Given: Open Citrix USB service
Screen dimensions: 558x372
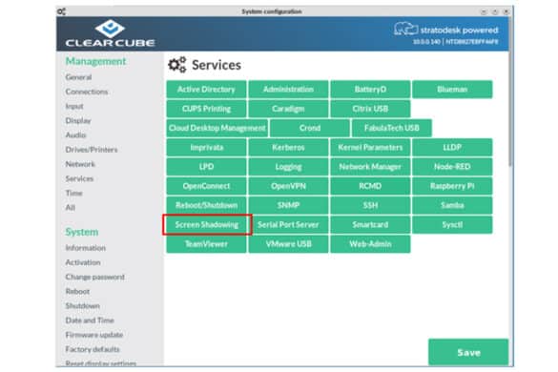Looking at the screenshot, I should coord(370,109).
